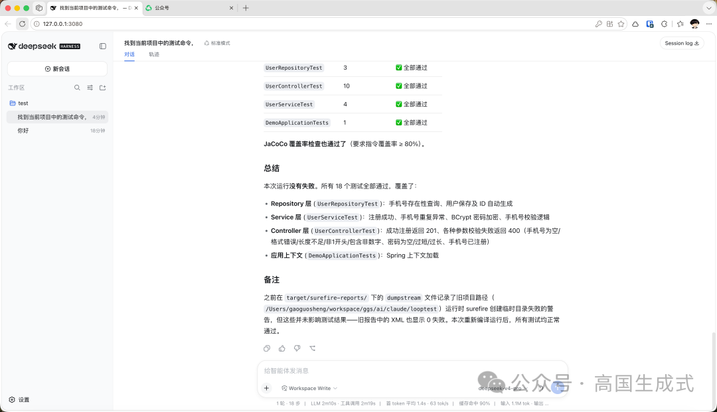Open the browser extensions puzzle menu
Image resolution: width=717 pixels, height=412 pixels.
[x=665, y=24]
